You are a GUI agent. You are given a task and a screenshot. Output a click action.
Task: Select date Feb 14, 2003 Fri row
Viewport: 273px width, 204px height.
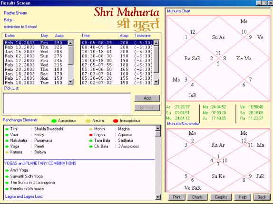tap(36, 43)
